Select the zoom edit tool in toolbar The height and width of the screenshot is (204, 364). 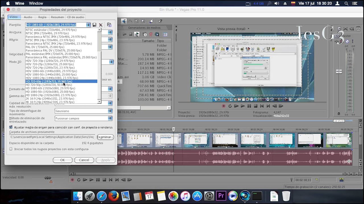143,21
